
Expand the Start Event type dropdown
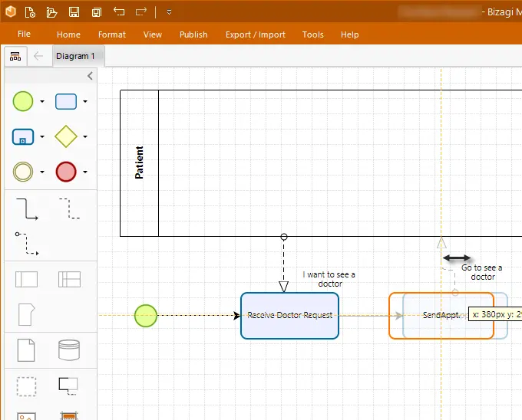[x=42, y=101]
